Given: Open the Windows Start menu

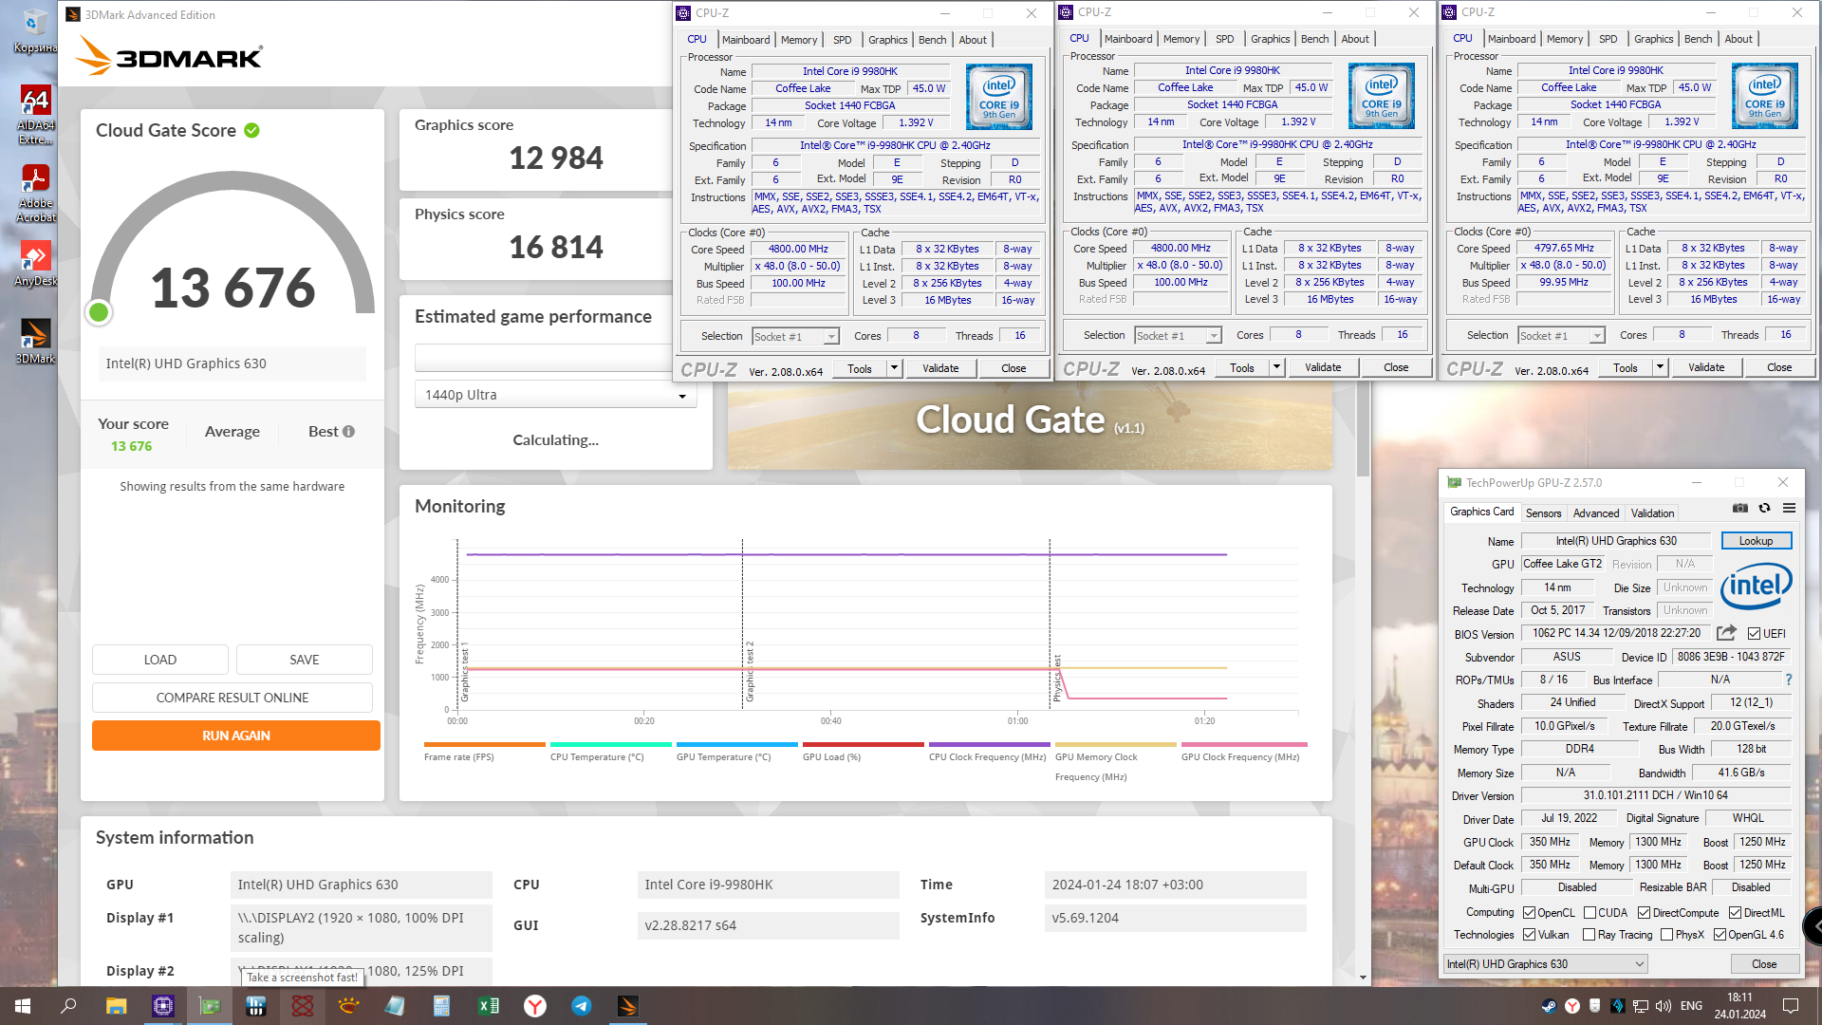Looking at the screenshot, I should 23,1006.
